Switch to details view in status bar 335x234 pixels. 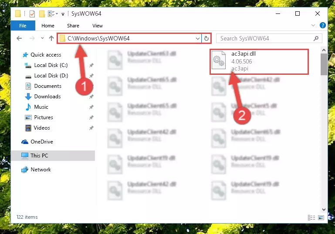[x=311, y=217]
